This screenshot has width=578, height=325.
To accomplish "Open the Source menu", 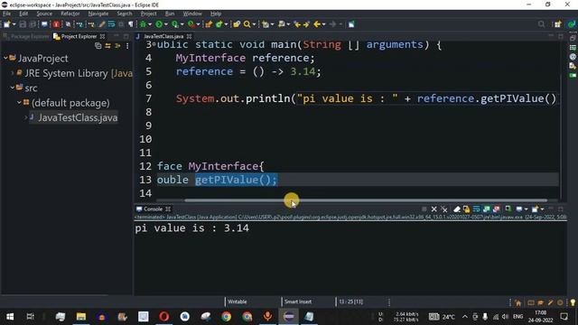I will 44,14.
